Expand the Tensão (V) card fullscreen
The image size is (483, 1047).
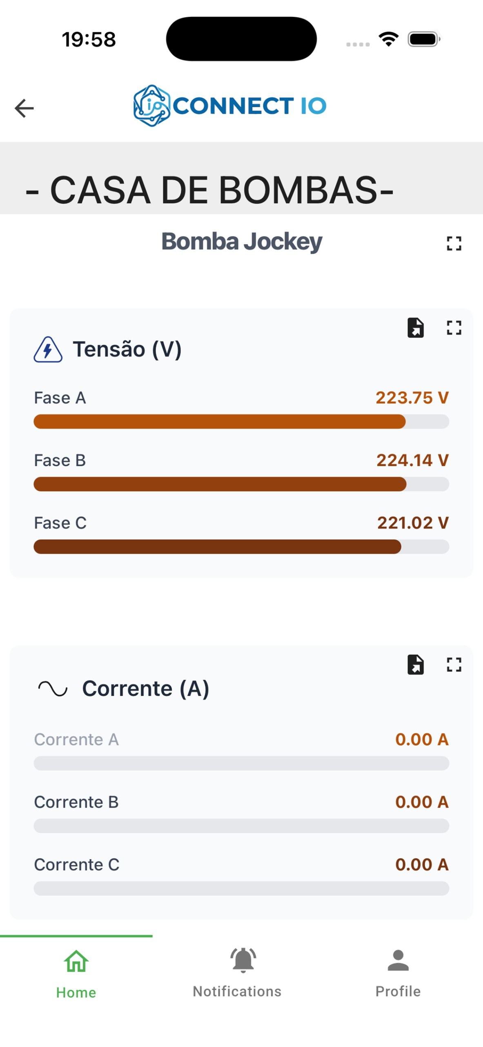click(454, 328)
